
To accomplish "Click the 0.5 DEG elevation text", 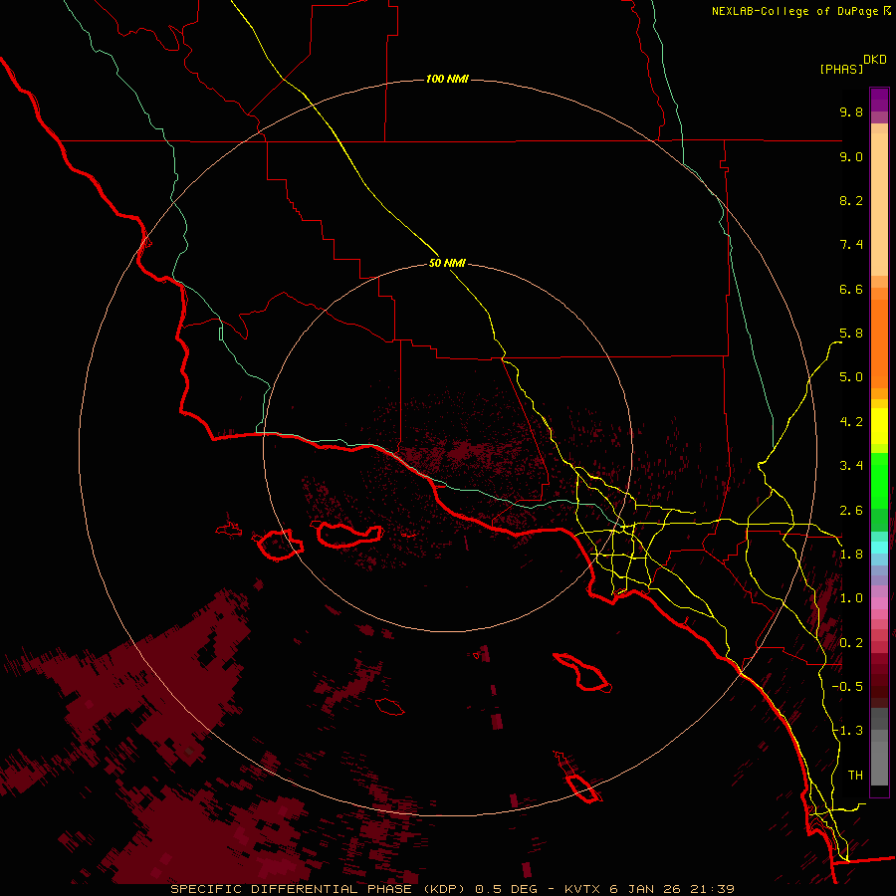I will 508,889.
